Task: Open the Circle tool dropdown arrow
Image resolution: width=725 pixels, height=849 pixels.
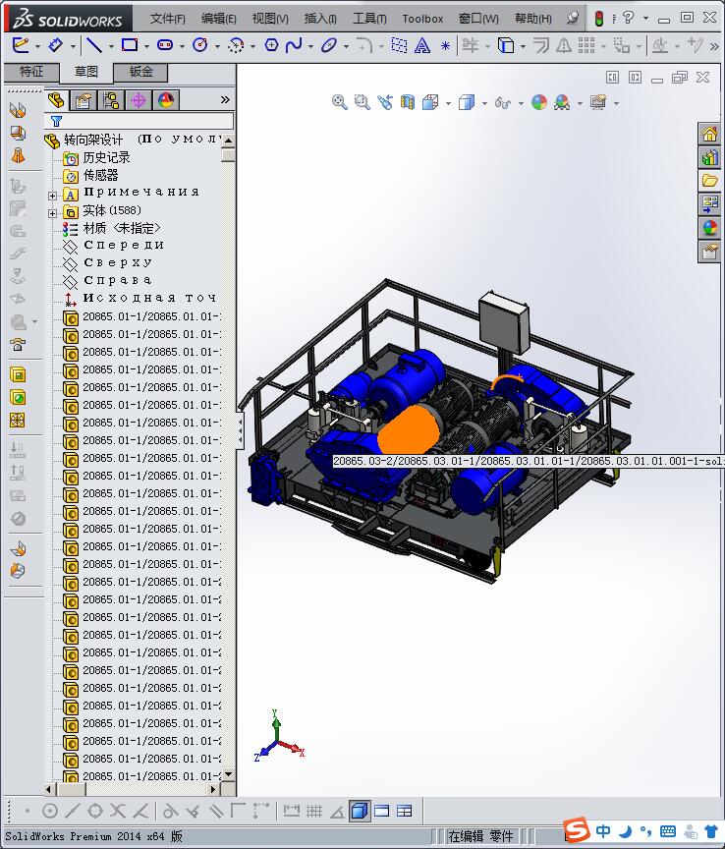Action: [x=218, y=46]
